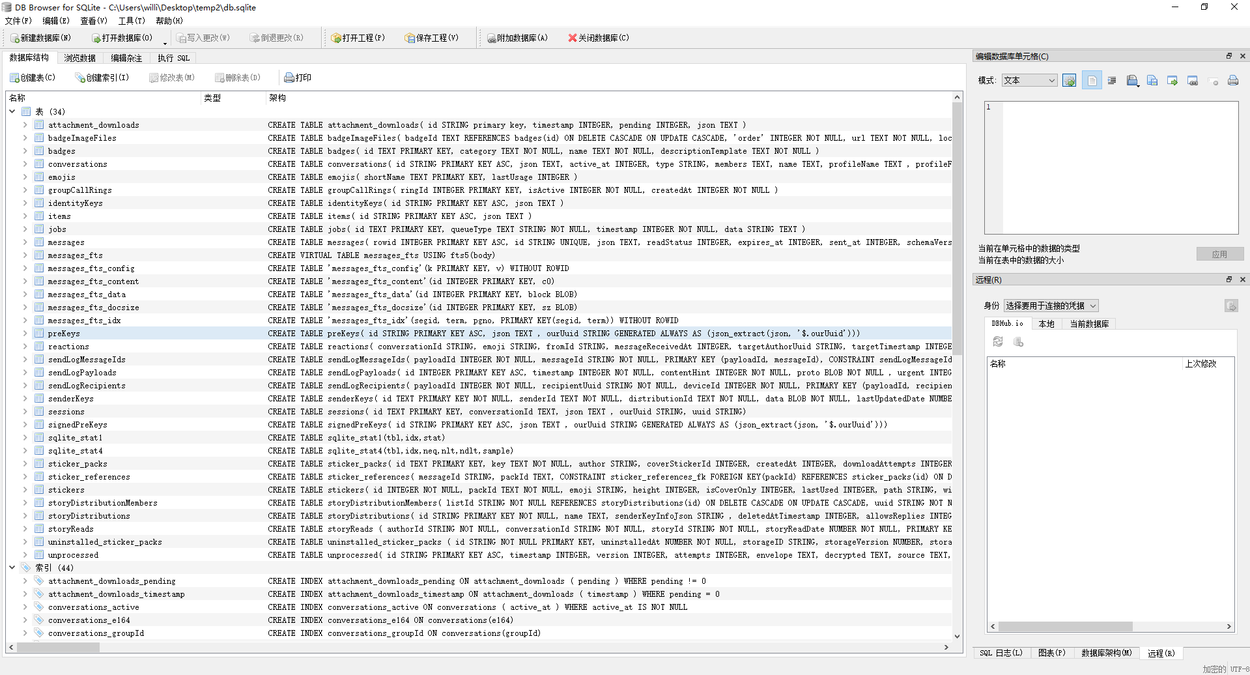Click 关闭数据库 (Close Database) with the red X
Image resolution: width=1250 pixels, height=675 pixels.
[x=598, y=38]
